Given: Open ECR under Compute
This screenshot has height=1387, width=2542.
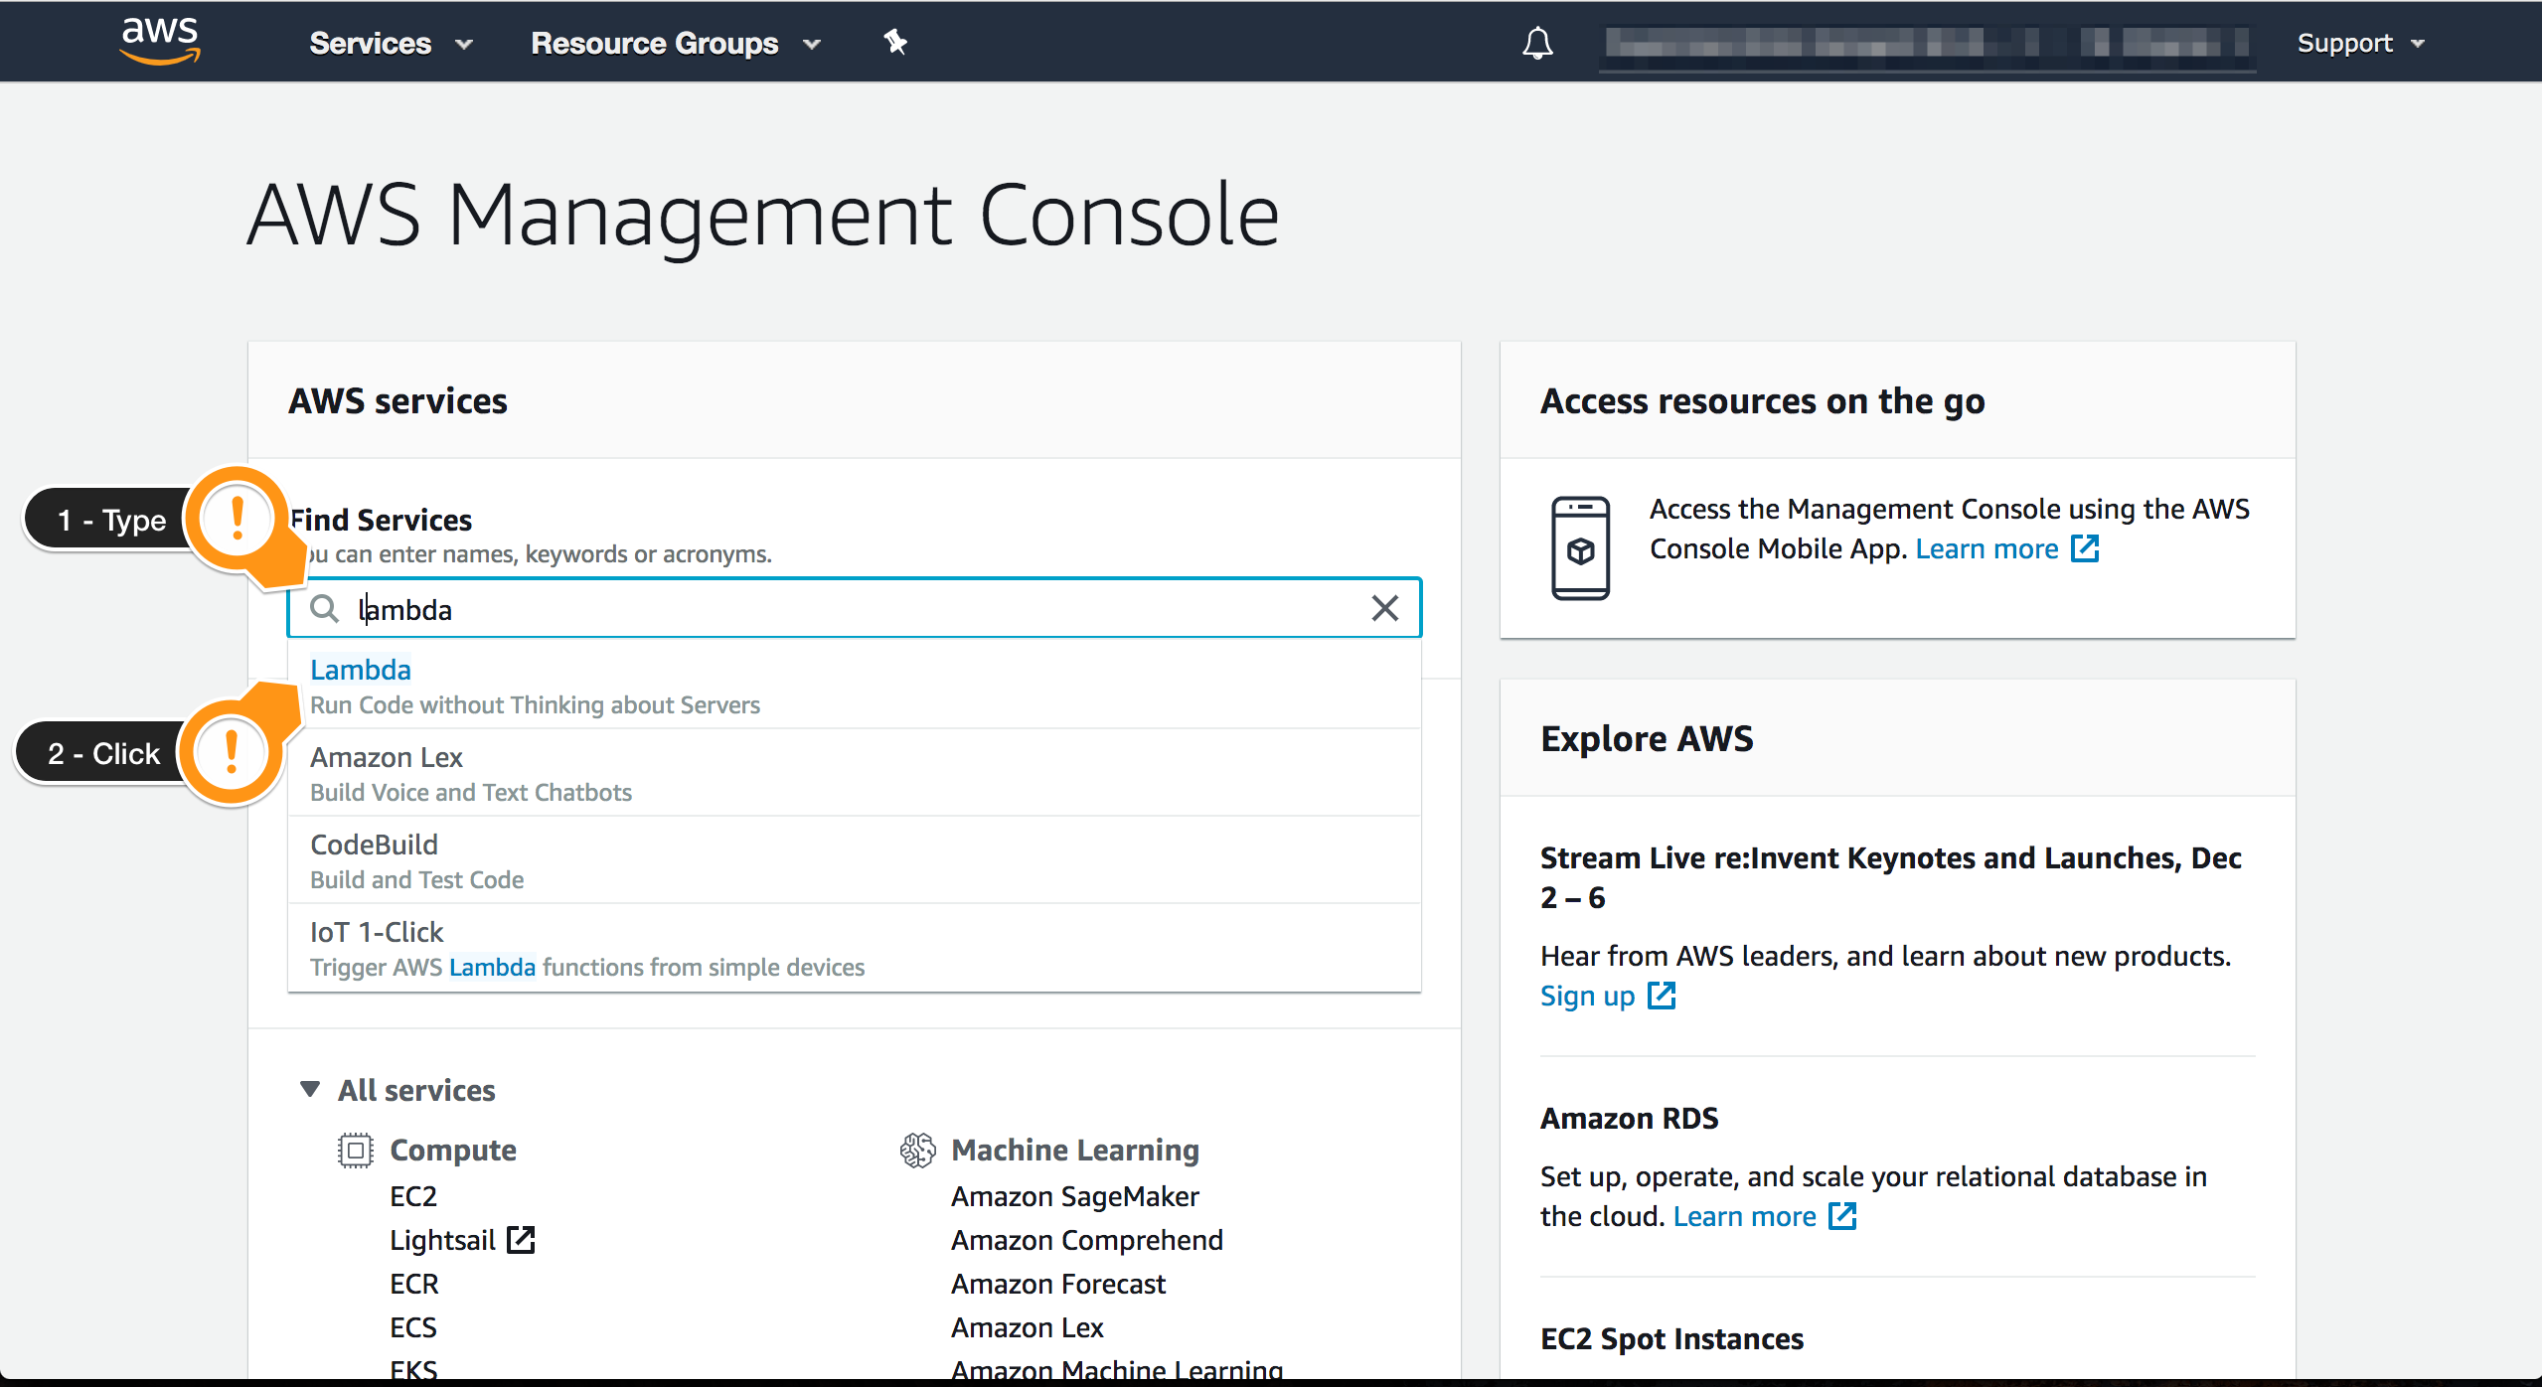Looking at the screenshot, I should pos(414,1284).
